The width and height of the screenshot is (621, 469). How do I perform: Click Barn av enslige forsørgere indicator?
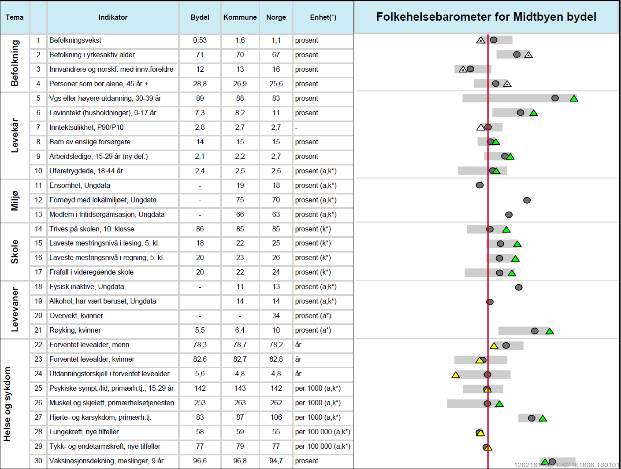click(x=90, y=142)
